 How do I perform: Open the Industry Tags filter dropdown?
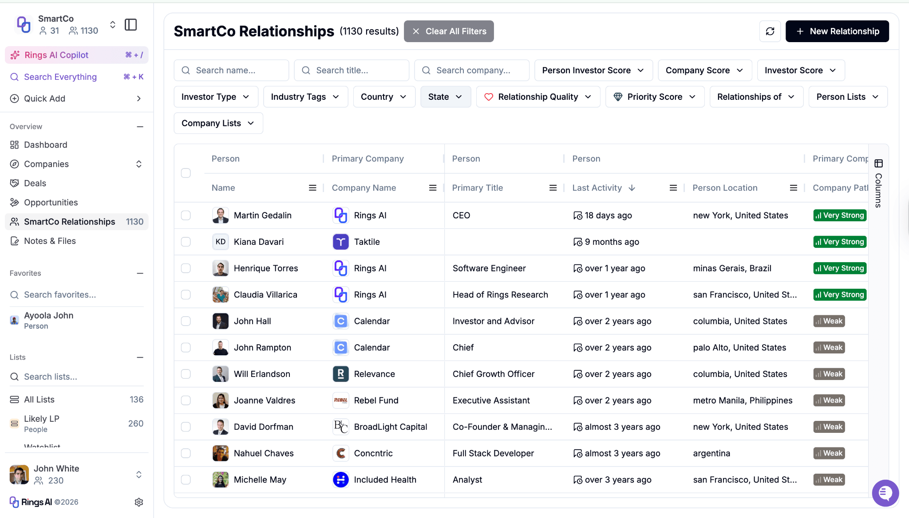[305, 97]
